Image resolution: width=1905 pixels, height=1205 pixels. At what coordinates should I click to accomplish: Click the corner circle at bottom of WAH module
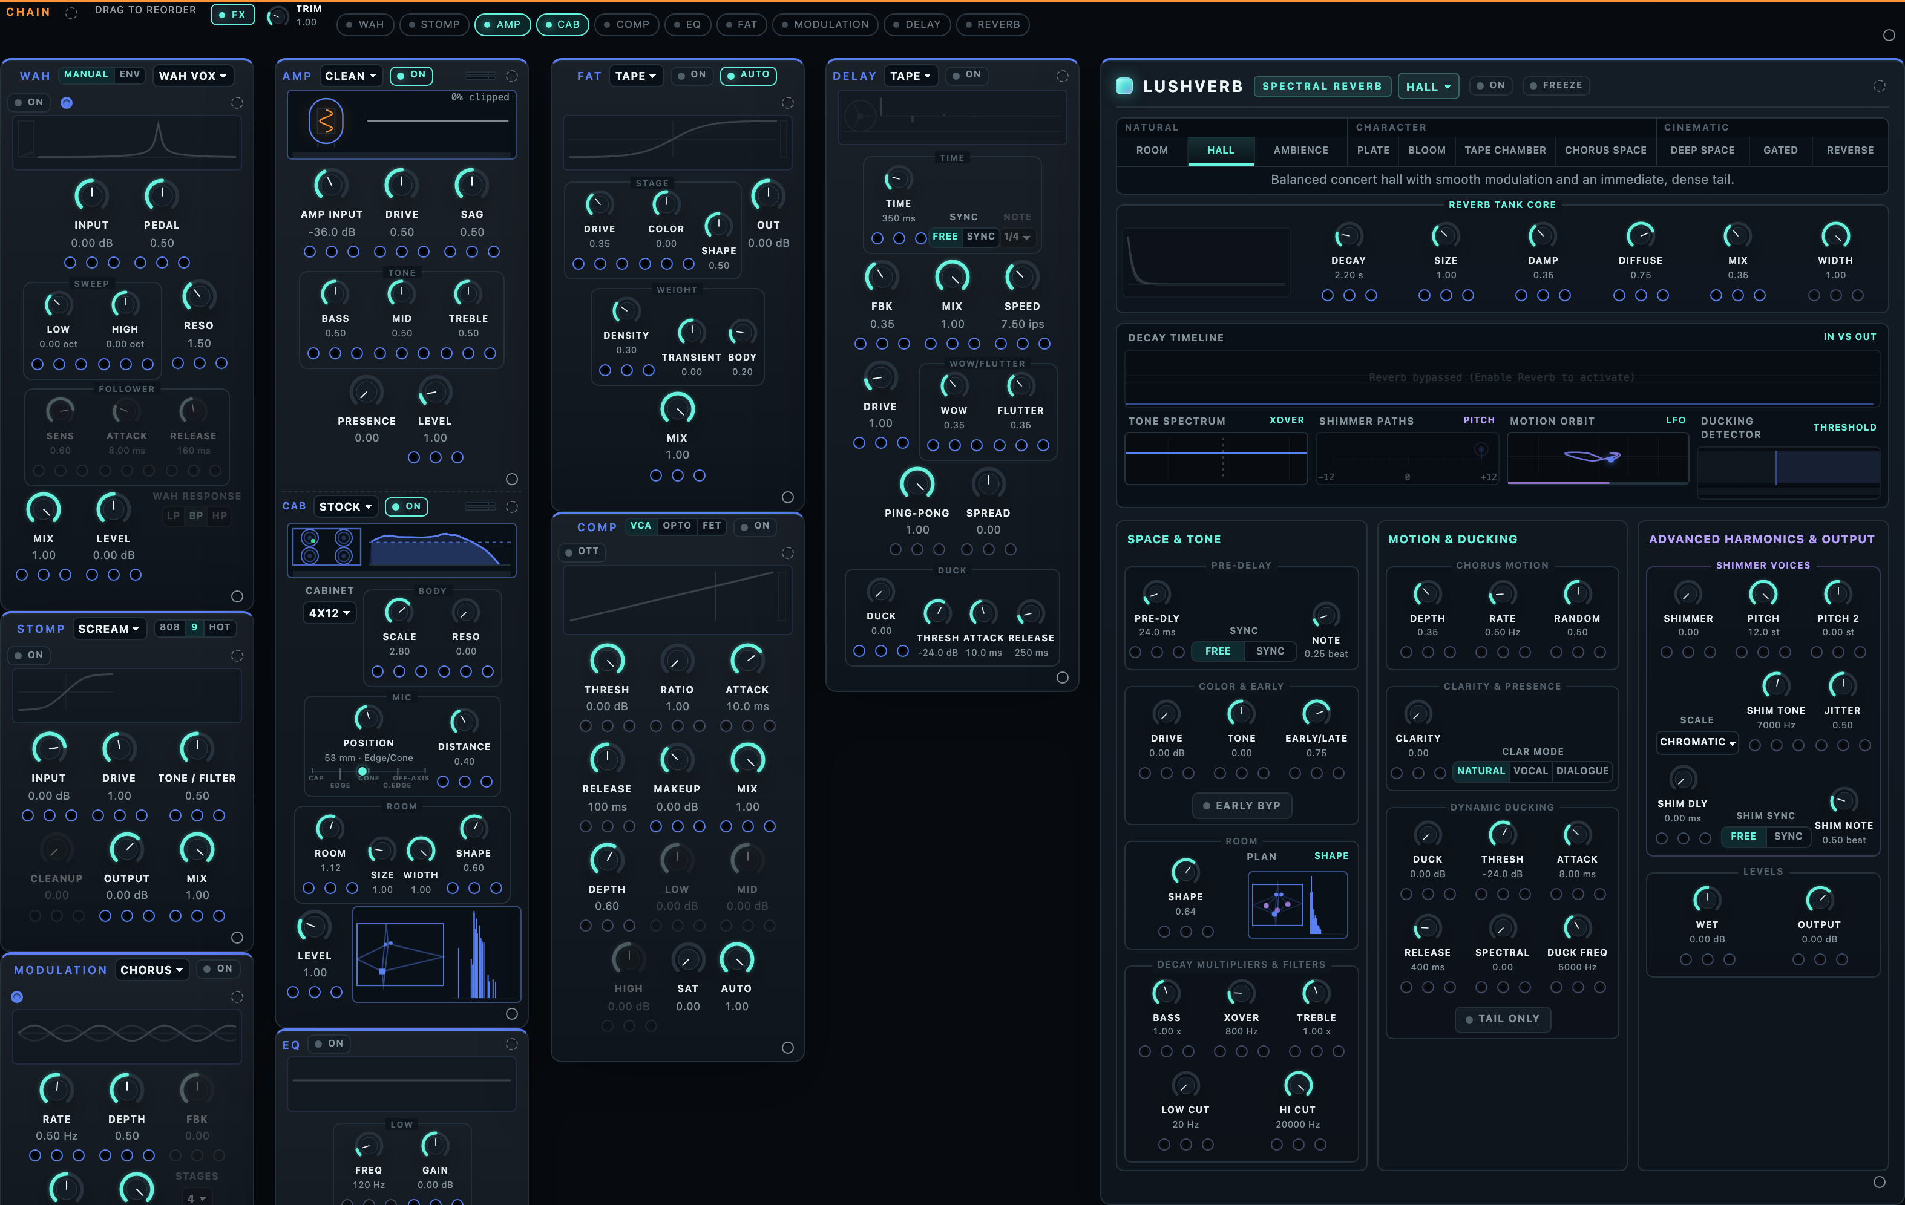pyautogui.click(x=237, y=596)
